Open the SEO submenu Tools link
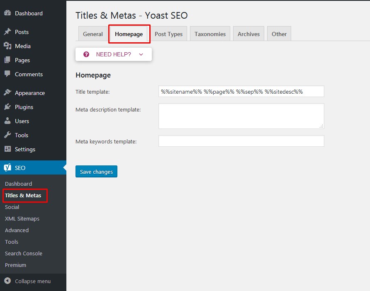The image size is (370, 291). 12,242
